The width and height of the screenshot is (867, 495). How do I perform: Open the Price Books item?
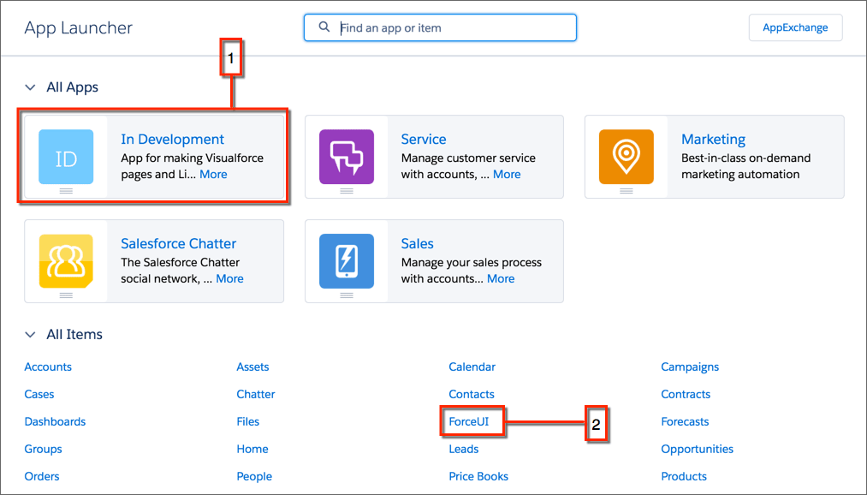coord(478,476)
